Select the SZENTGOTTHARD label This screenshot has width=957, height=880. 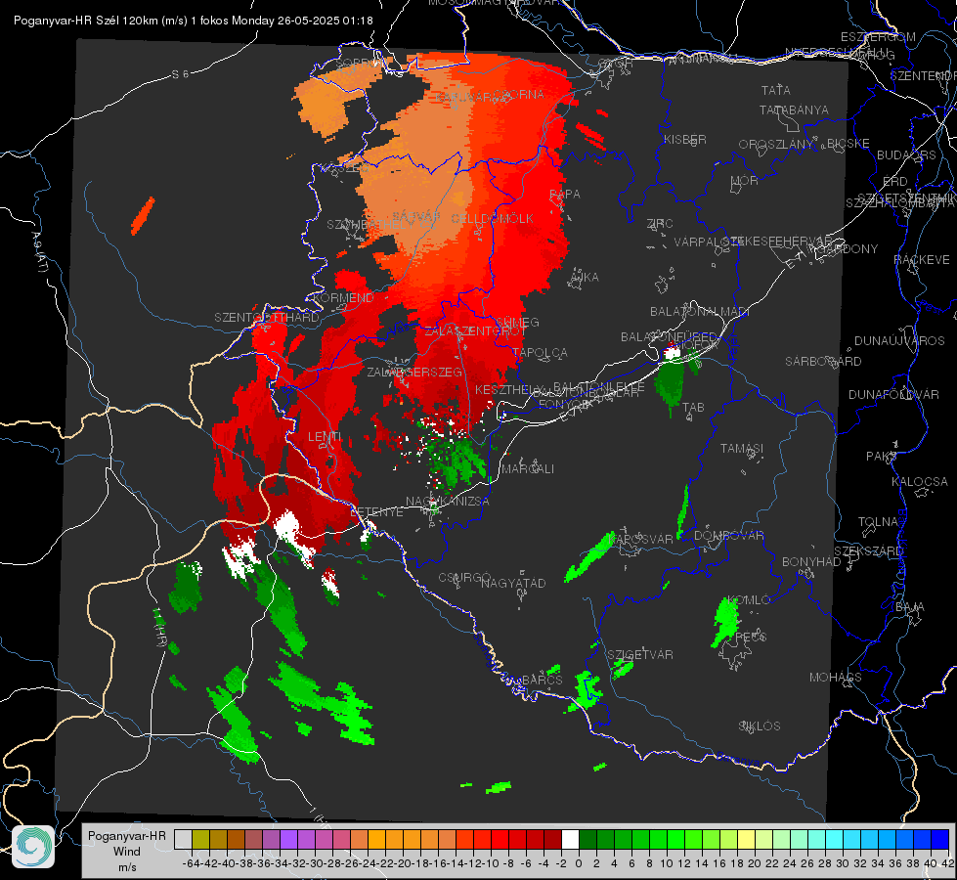tap(267, 317)
